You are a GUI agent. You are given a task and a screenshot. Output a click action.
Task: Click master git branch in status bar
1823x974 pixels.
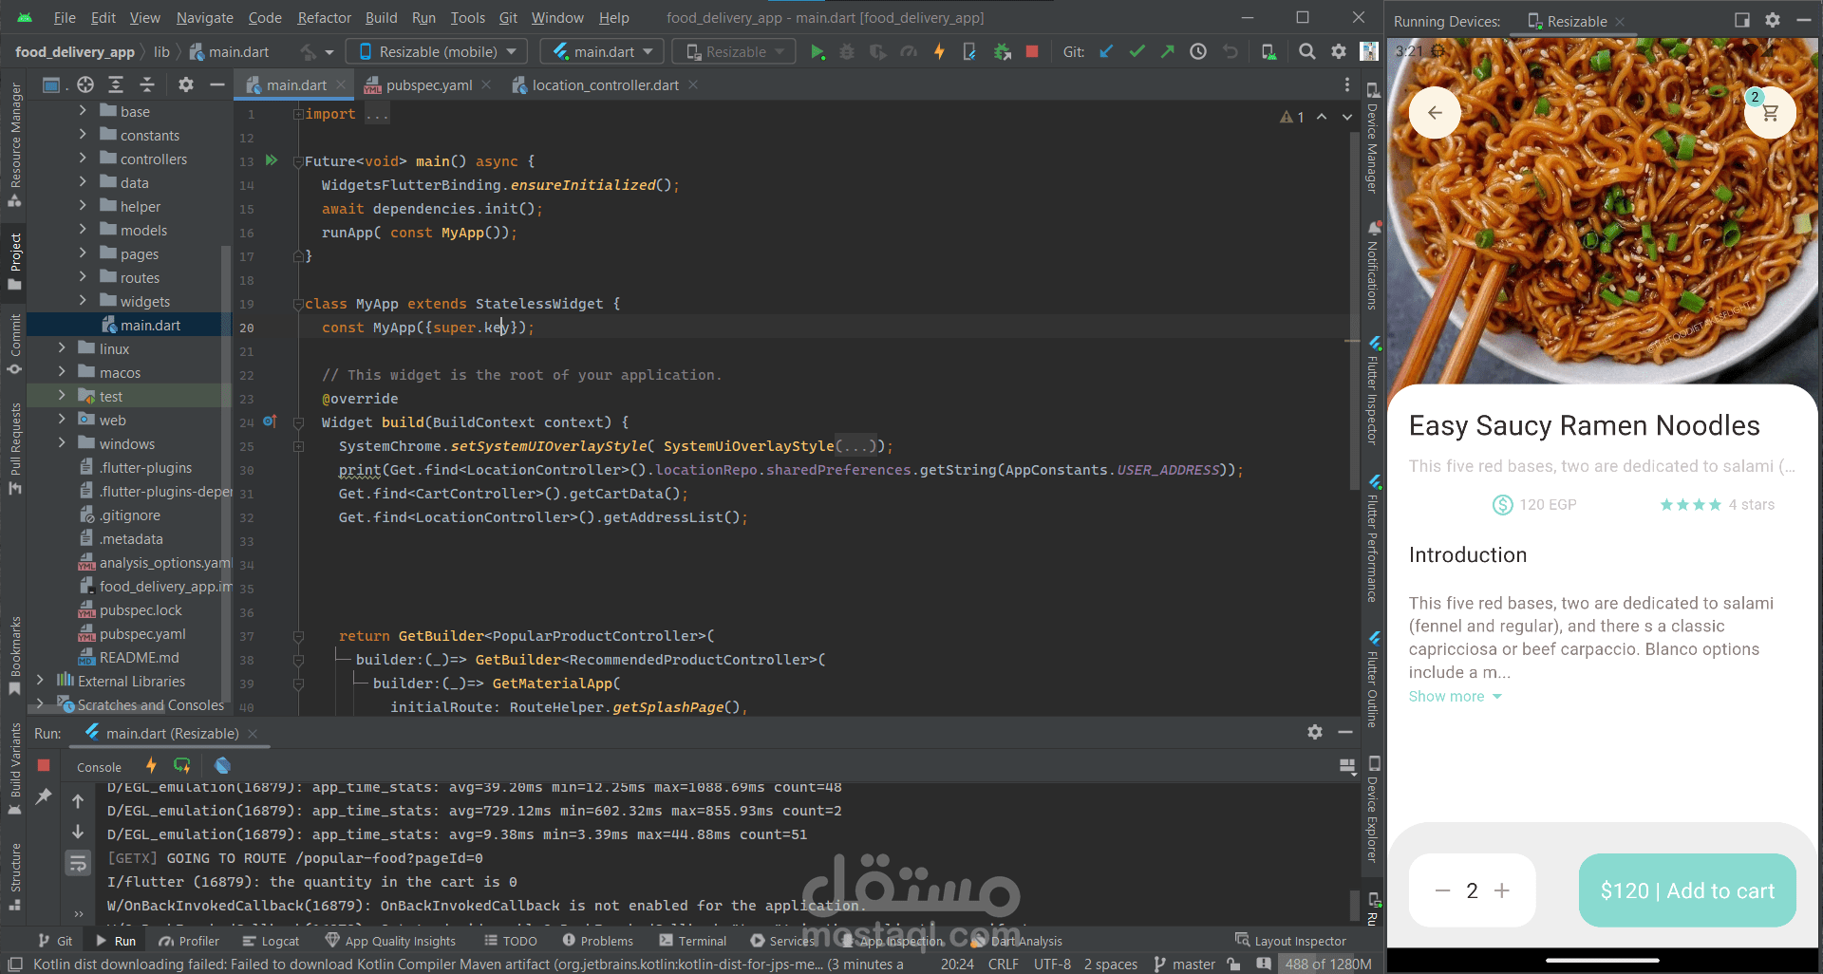point(1185,965)
